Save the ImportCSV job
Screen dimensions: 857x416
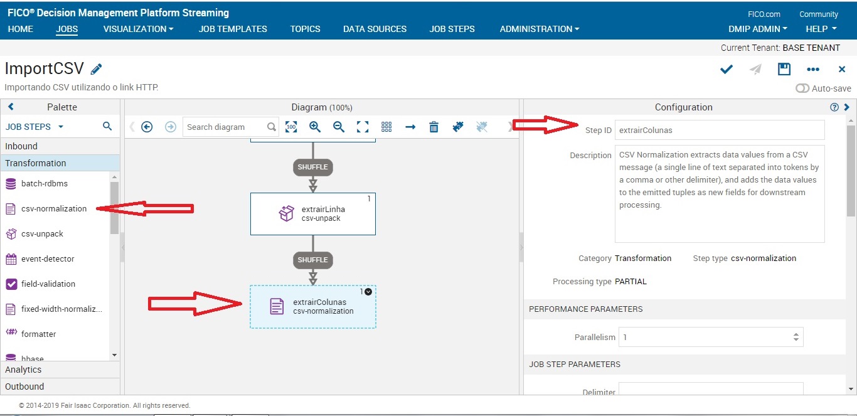pos(784,69)
